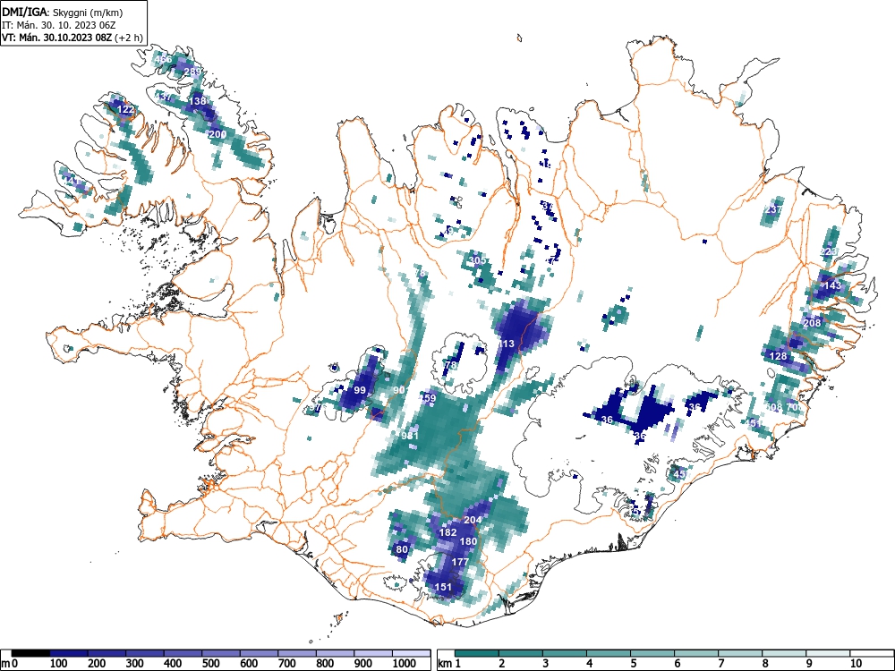Click the 'm 0' label starting the metre legend
This screenshot has height=671, width=895.
[x=10, y=663]
